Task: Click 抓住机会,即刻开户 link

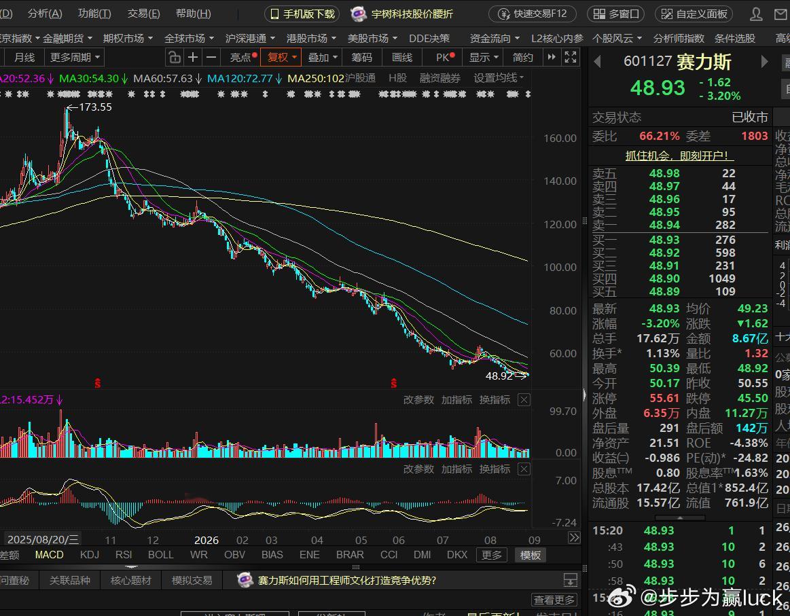Action: tap(679, 156)
